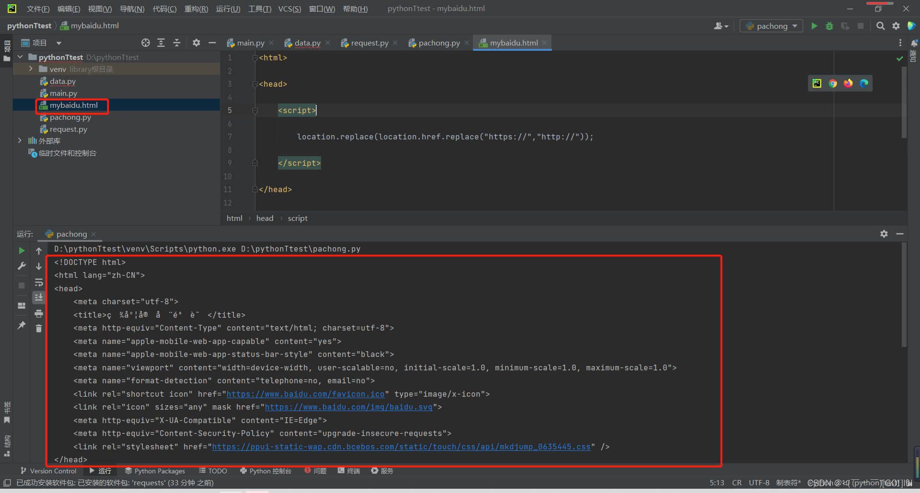The height and width of the screenshot is (493, 920).
Task: Open built-in preview PyCharm icon
Action: tap(817, 83)
